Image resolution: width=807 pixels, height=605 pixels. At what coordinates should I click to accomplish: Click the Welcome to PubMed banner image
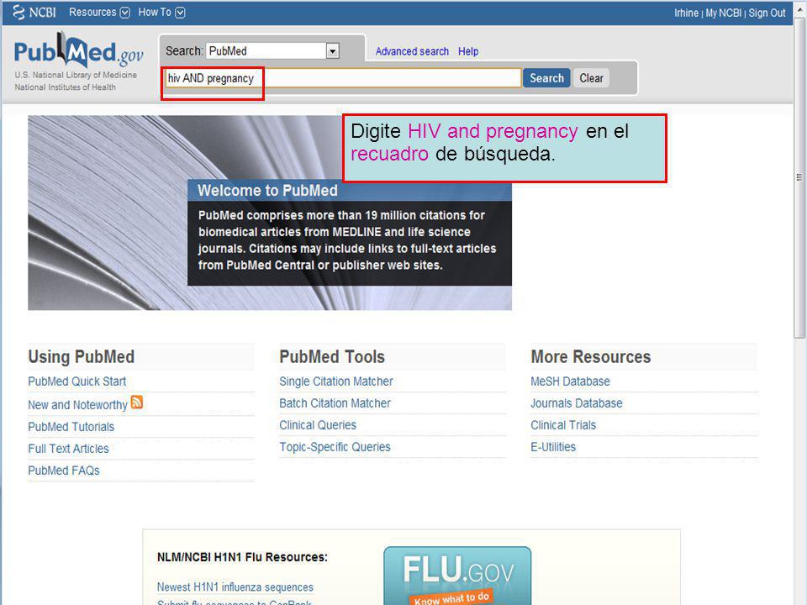270,213
